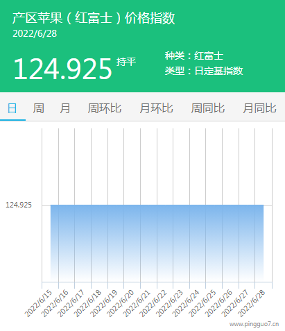Screen dimensions: 285x331
Task: Switch to the 月环比 tab
Action: coord(156,108)
